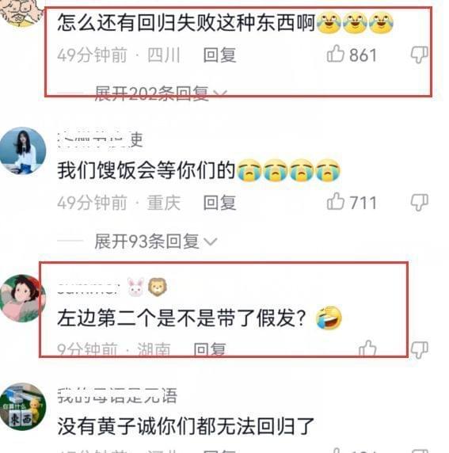
Task: Expand 展开93条回复 replies
Action: click(155, 242)
